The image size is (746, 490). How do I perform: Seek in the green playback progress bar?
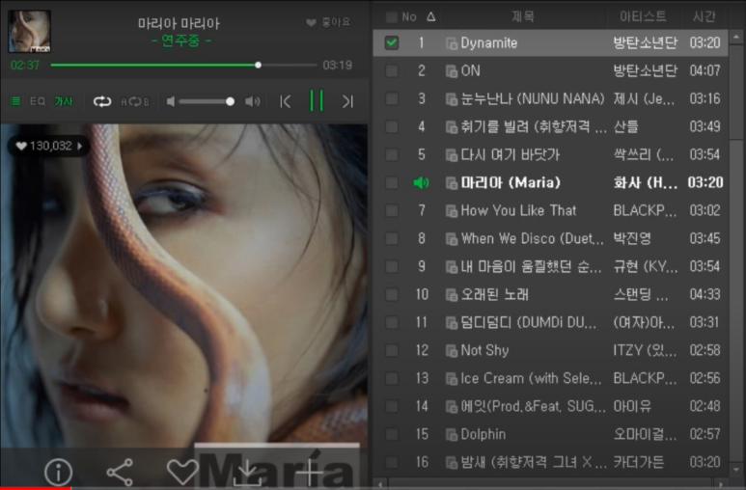(x=183, y=65)
